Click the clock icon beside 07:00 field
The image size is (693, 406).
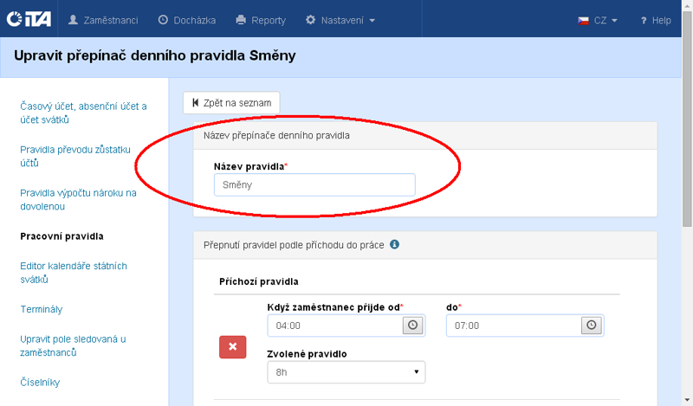[592, 325]
